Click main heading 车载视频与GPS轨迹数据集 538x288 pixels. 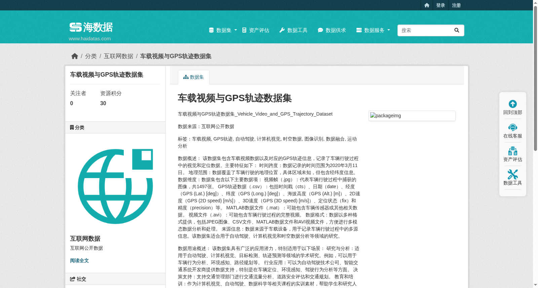pyautogui.click(x=235, y=98)
